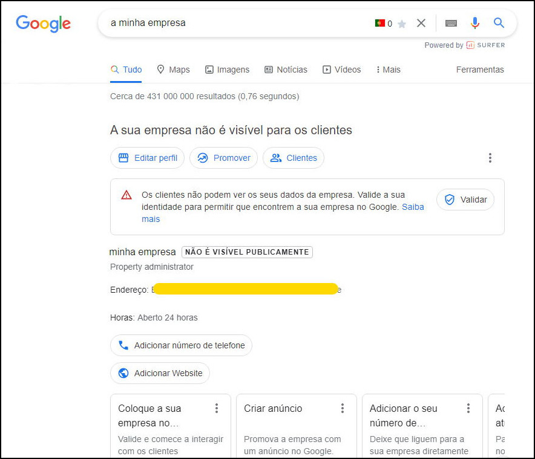This screenshot has height=459, width=535.
Task: Open the Vídeos tab
Action: [341, 70]
